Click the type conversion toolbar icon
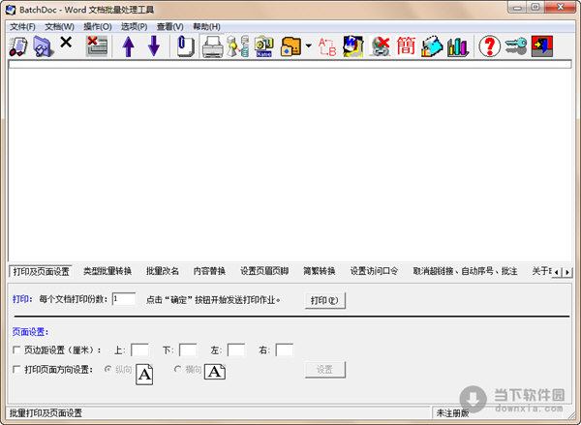Image resolution: width=581 pixels, height=425 pixels. [238, 46]
